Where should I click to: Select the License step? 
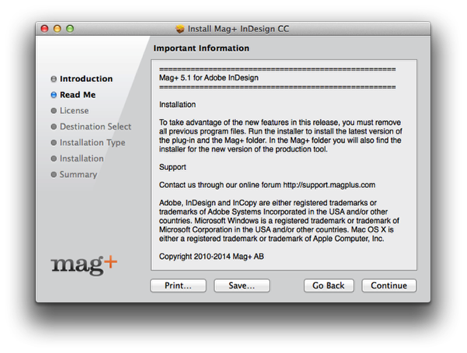point(74,111)
